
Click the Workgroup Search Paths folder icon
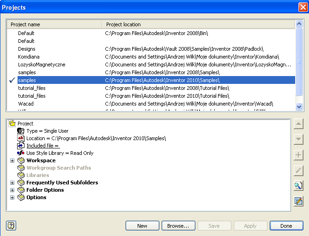(21, 168)
